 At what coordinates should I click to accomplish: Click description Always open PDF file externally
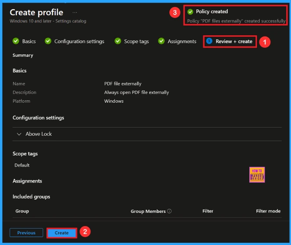coord(137,93)
